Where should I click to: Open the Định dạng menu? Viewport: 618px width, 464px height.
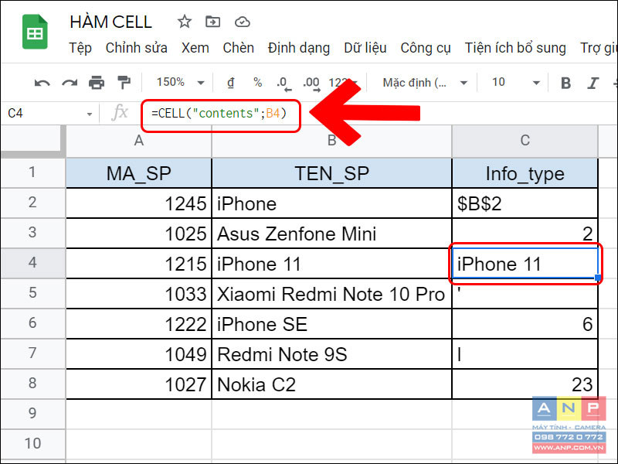click(x=299, y=48)
